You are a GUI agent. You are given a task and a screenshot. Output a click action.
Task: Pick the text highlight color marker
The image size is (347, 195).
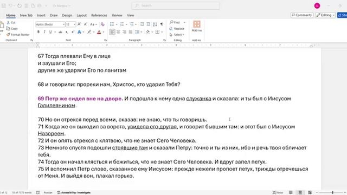(x=89, y=32)
